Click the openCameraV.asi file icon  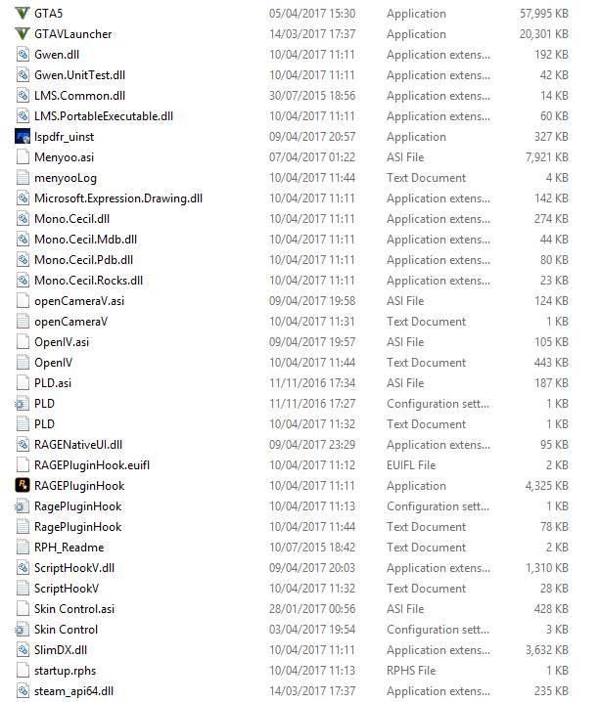23,301
